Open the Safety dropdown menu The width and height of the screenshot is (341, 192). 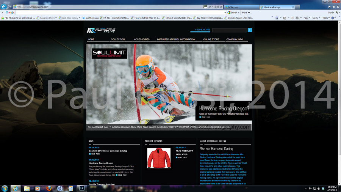(316, 18)
